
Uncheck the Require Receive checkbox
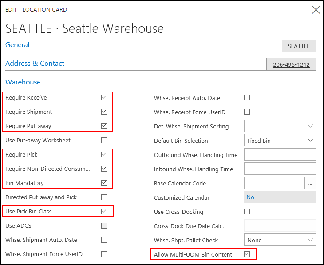tap(104, 97)
